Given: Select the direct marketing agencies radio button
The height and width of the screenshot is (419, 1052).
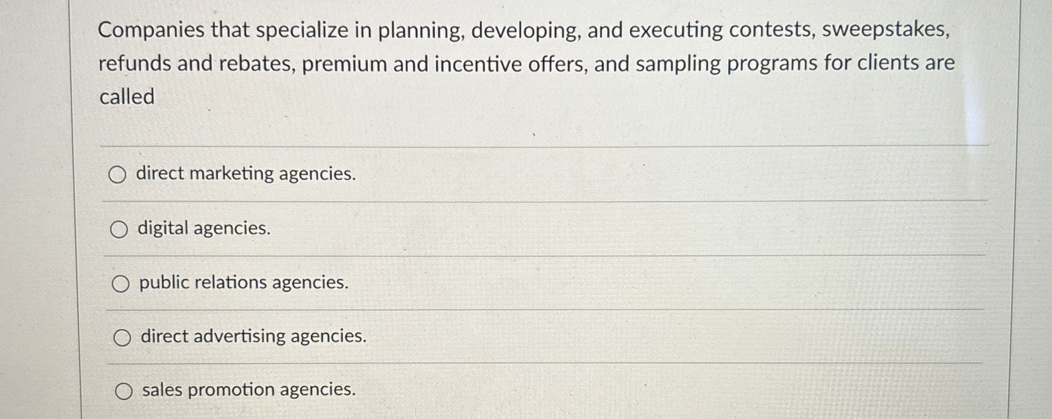Looking at the screenshot, I should (119, 175).
